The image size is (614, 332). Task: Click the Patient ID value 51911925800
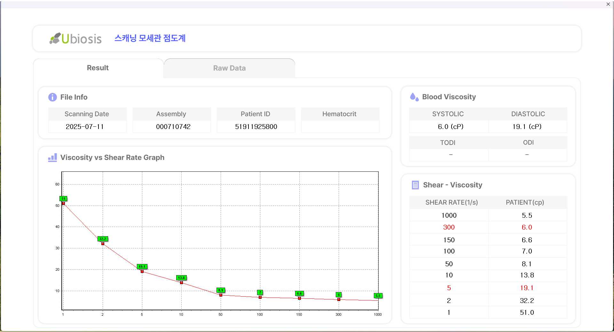pyautogui.click(x=256, y=127)
